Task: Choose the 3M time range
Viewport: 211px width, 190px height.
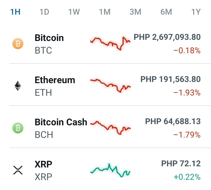Action: (135, 12)
